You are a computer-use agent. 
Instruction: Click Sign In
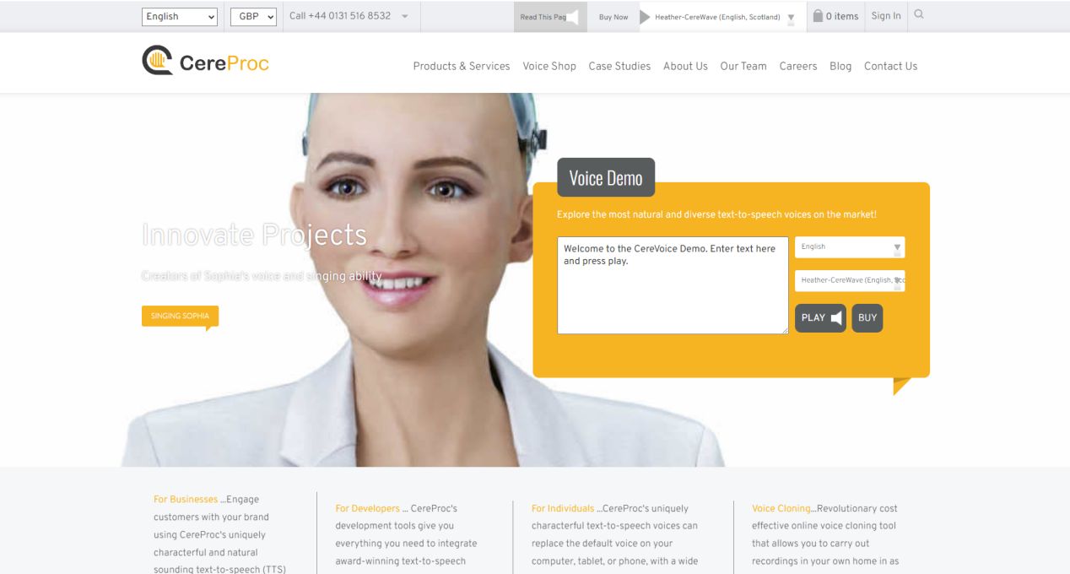(886, 16)
